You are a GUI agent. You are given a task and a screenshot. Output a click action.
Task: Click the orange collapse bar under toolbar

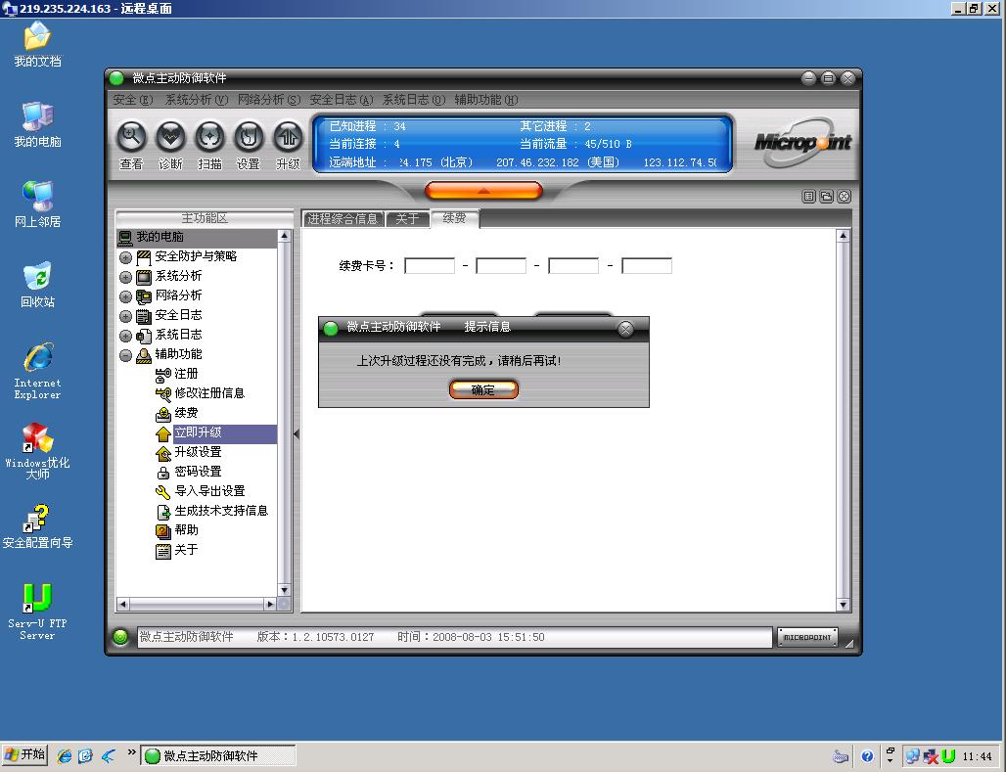pyautogui.click(x=483, y=191)
